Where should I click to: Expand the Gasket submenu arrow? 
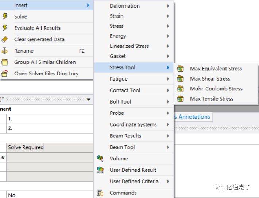pos(168,56)
